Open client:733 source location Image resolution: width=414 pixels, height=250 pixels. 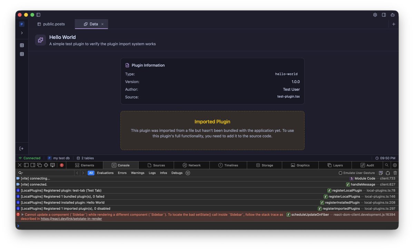[387, 178]
